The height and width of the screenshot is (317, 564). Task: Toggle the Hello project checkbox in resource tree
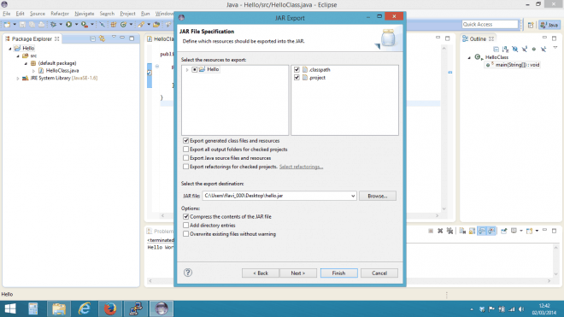click(x=194, y=69)
